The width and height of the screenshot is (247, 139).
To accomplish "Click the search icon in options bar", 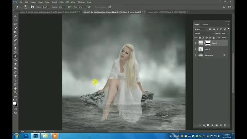I will (224, 7).
